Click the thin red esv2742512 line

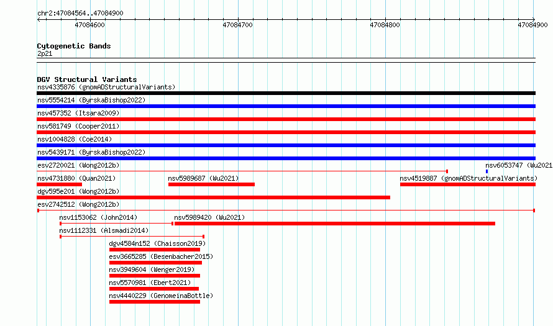pyautogui.click(x=286, y=211)
